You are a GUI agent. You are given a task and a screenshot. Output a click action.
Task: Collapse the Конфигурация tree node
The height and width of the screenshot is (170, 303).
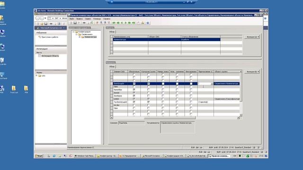click(x=73, y=32)
